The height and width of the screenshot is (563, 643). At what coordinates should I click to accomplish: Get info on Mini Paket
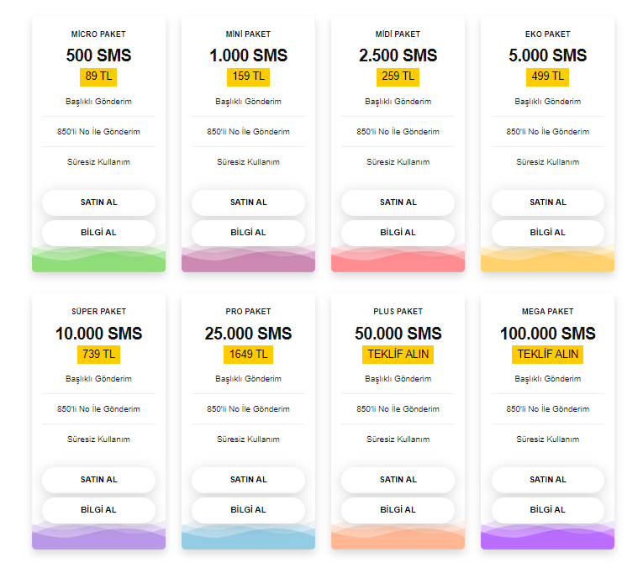(248, 233)
